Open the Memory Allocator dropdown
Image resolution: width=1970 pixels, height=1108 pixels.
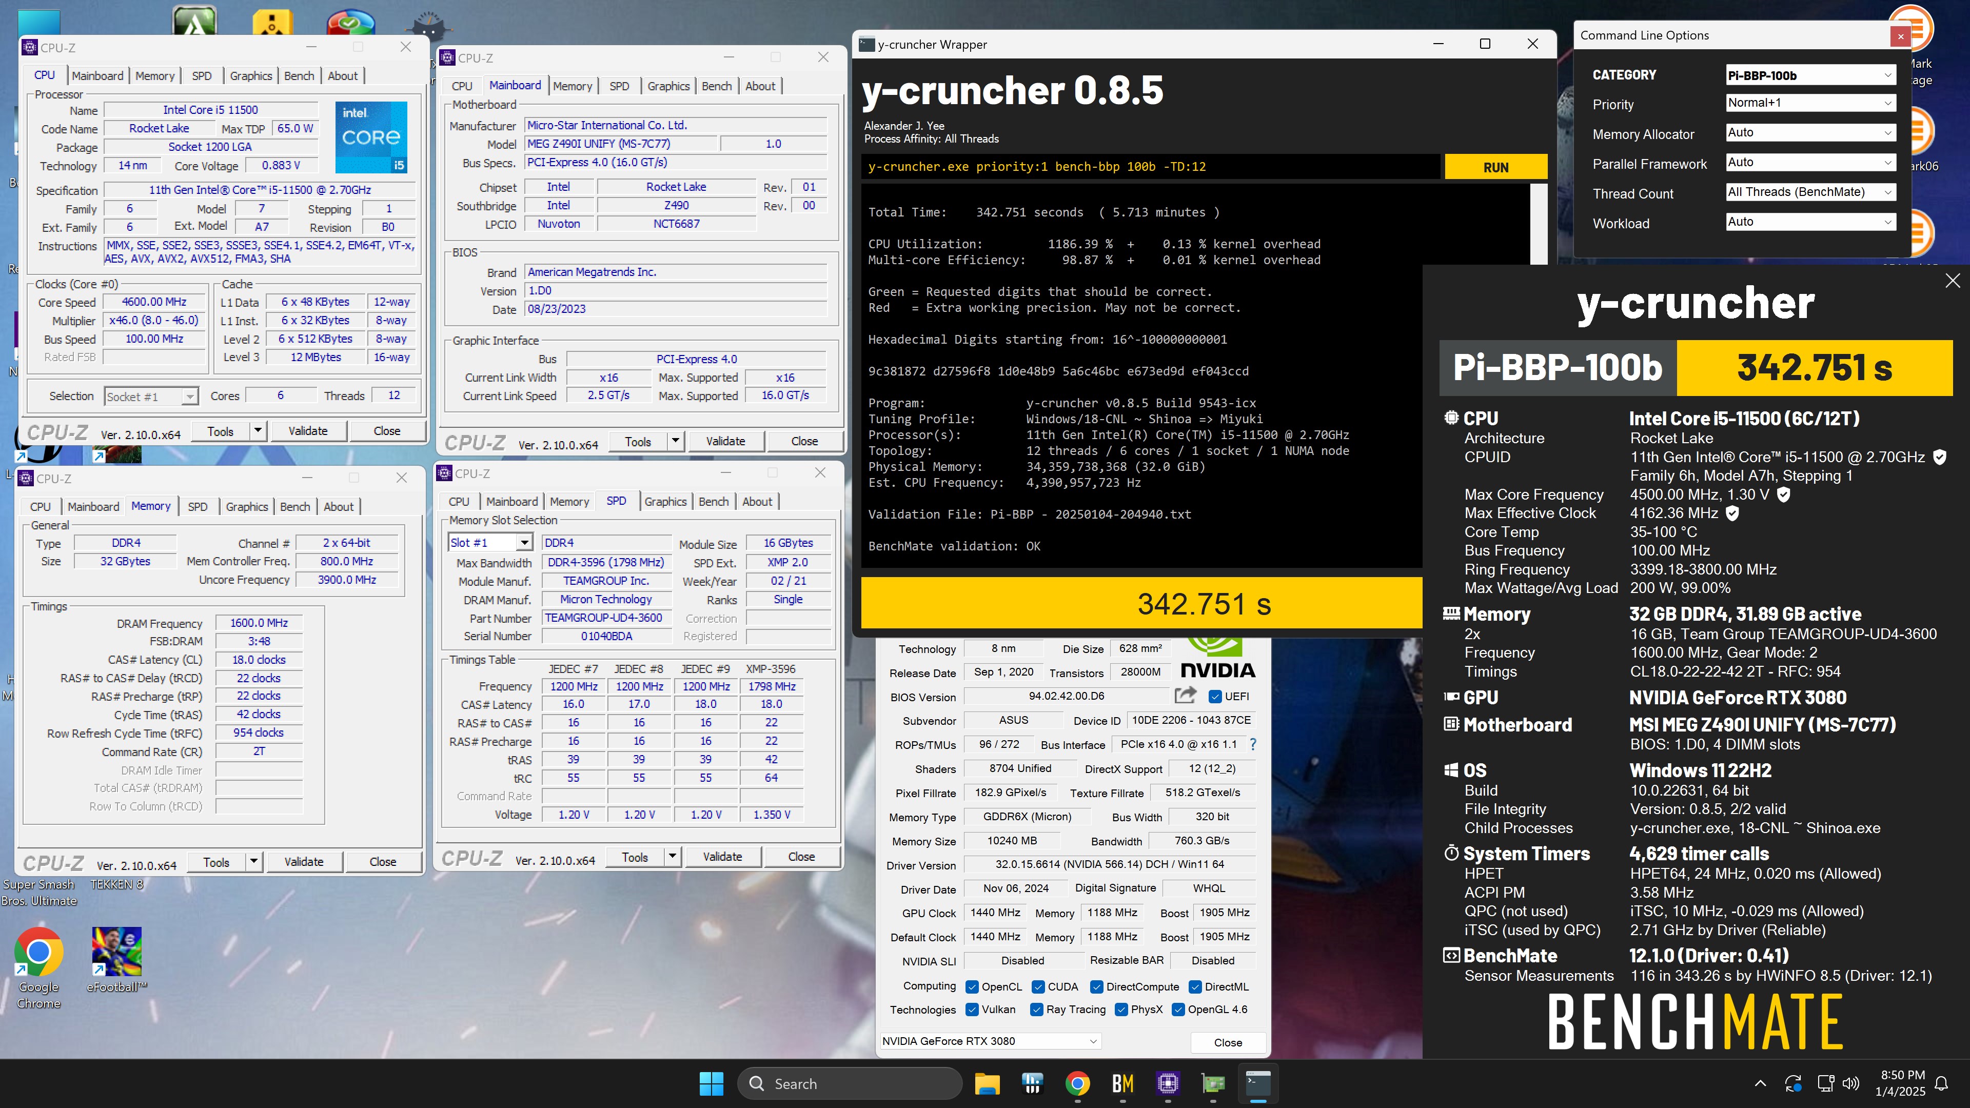[1810, 132]
